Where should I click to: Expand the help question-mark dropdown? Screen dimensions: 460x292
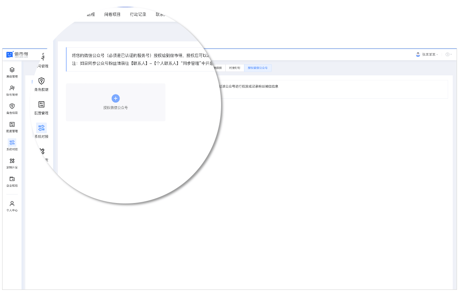(449, 54)
